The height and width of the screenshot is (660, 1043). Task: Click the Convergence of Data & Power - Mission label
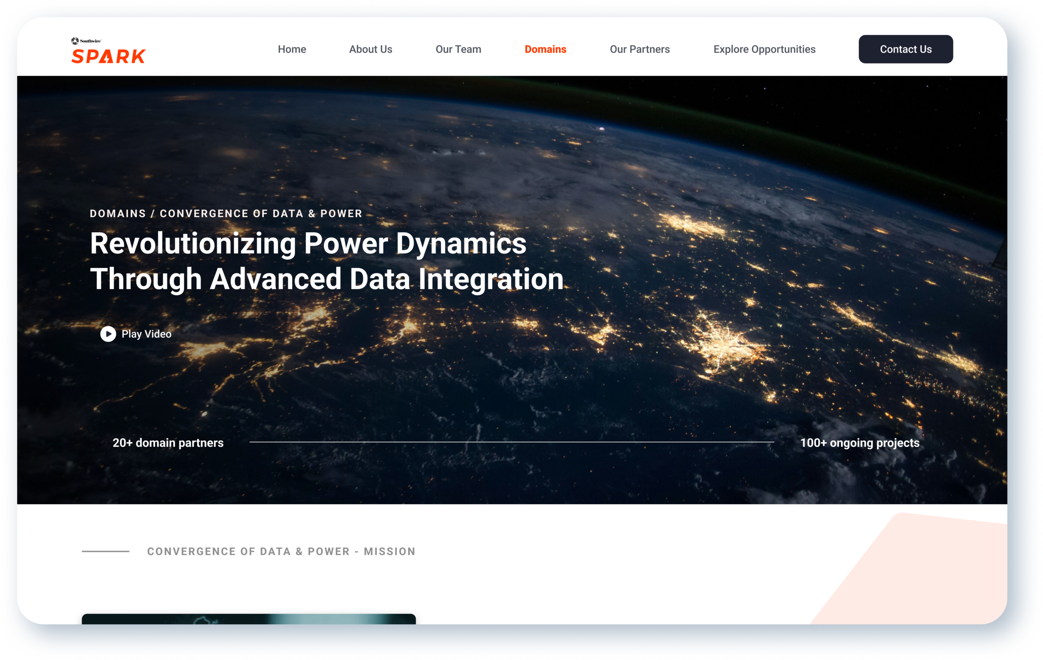(281, 551)
